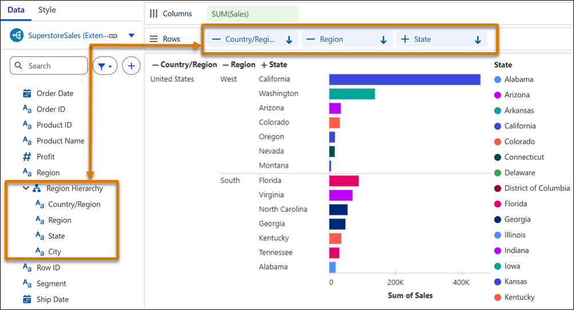Image resolution: width=574 pixels, height=310 pixels.
Task: Click the plus button to add field
Action: (131, 66)
